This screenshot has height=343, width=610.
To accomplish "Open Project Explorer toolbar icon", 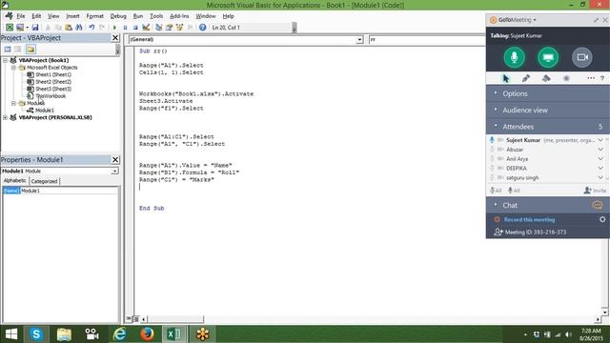I will [x=158, y=28].
